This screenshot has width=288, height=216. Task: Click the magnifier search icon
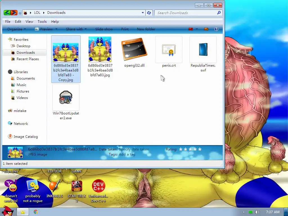(x=219, y=13)
